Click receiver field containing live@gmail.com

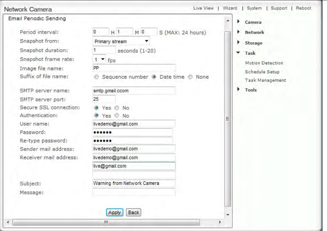[x=134, y=166]
